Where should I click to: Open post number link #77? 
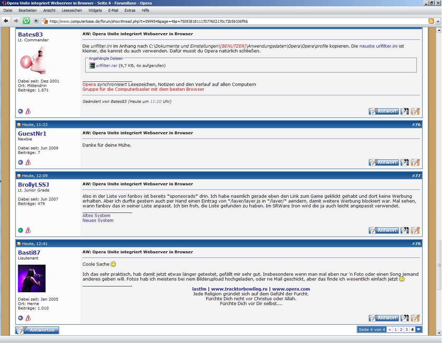tap(416, 176)
